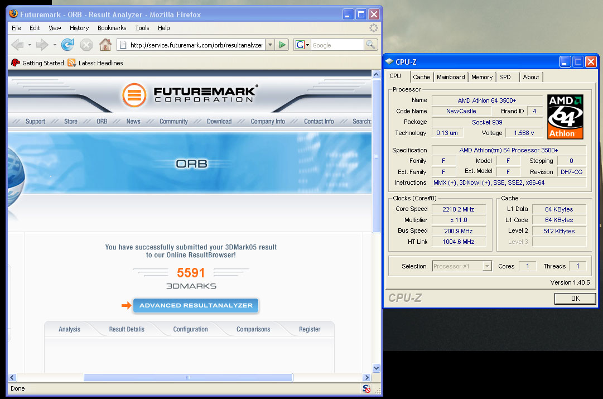
Task: Switch to the Mainboard tab in CPU-Z
Action: pyautogui.click(x=451, y=77)
